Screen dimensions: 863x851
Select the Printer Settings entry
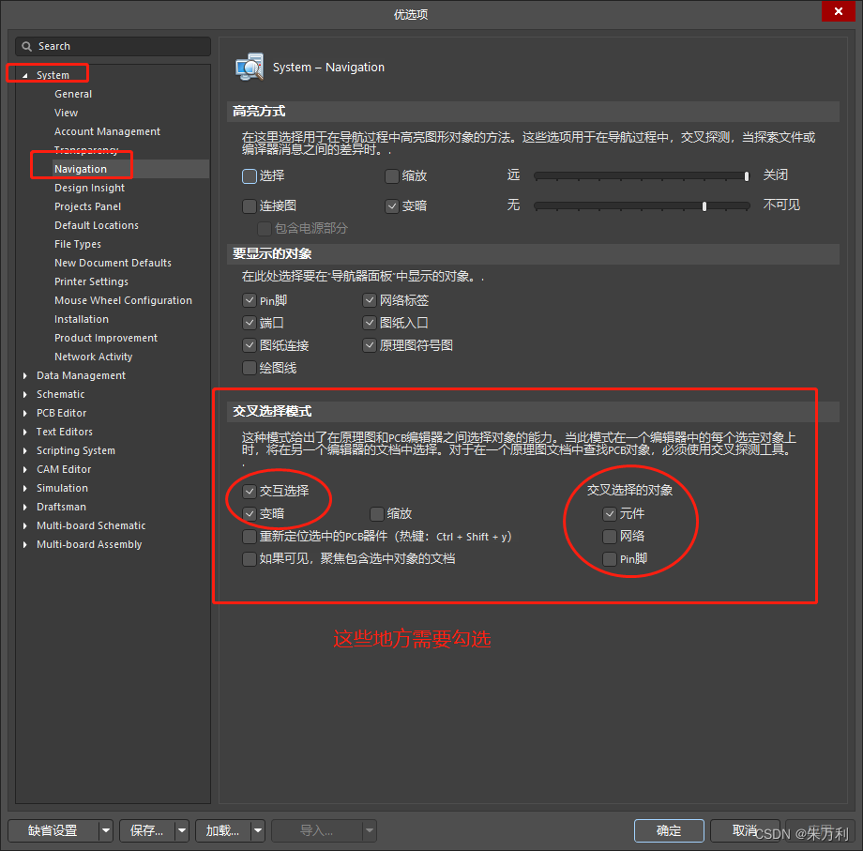[91, 281]
